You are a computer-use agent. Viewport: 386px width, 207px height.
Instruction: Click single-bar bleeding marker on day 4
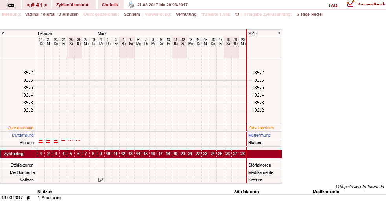(63, 141)
